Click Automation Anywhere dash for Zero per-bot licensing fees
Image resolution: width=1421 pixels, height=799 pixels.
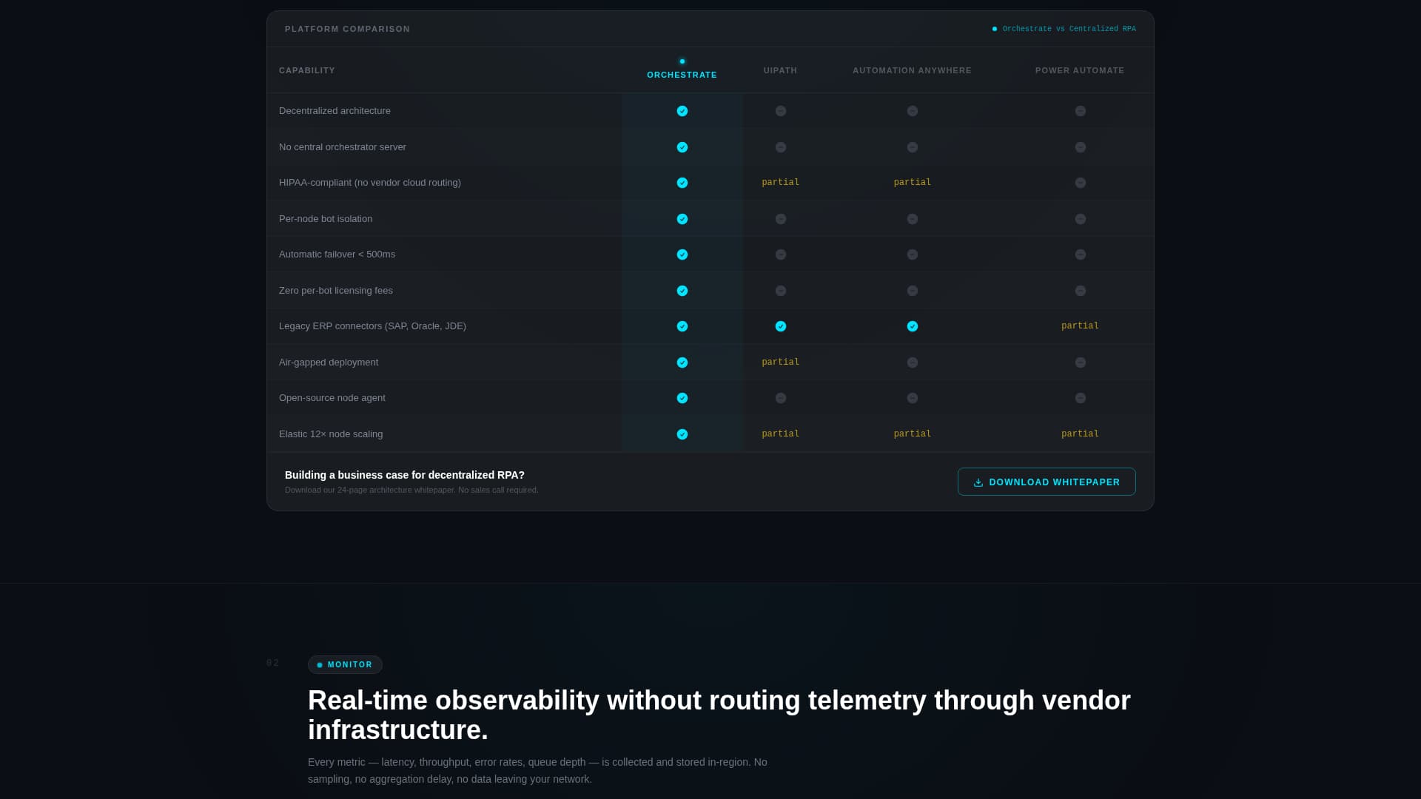coord(913,291)
